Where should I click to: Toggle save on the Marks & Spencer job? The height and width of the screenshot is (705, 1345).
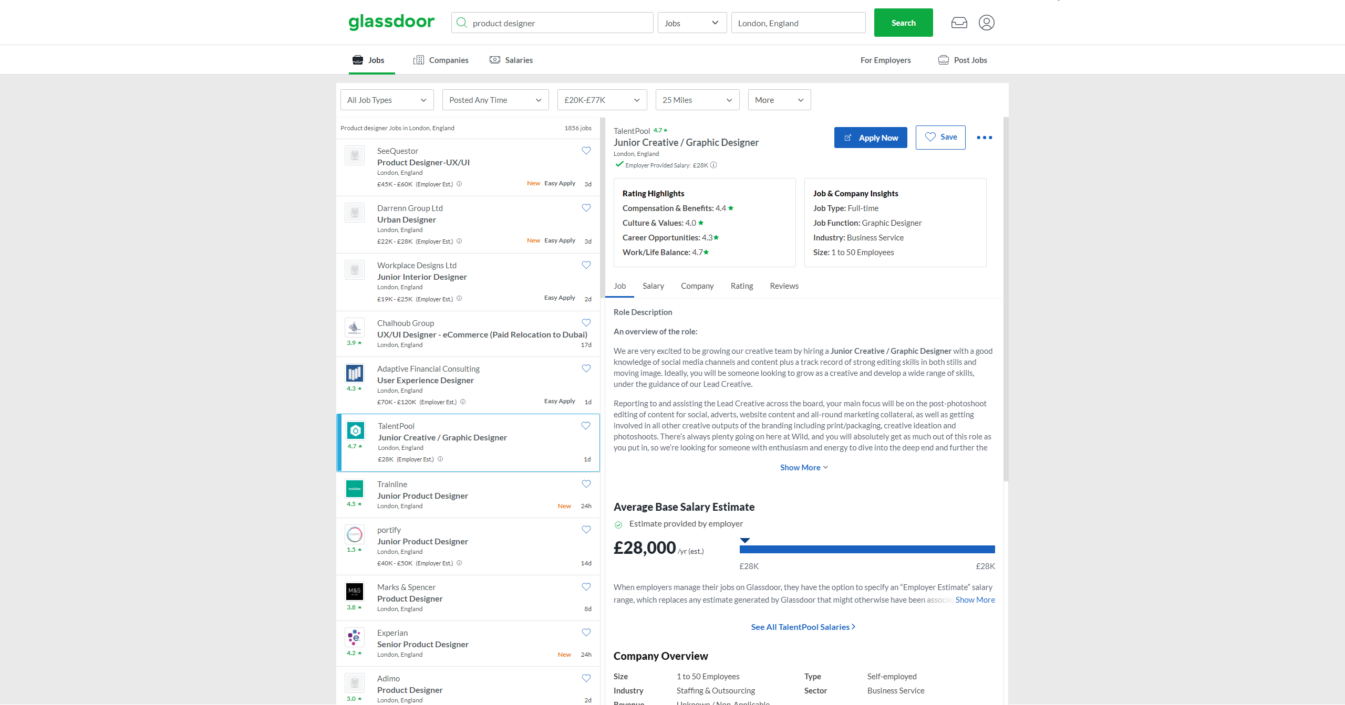pos(586,586)
